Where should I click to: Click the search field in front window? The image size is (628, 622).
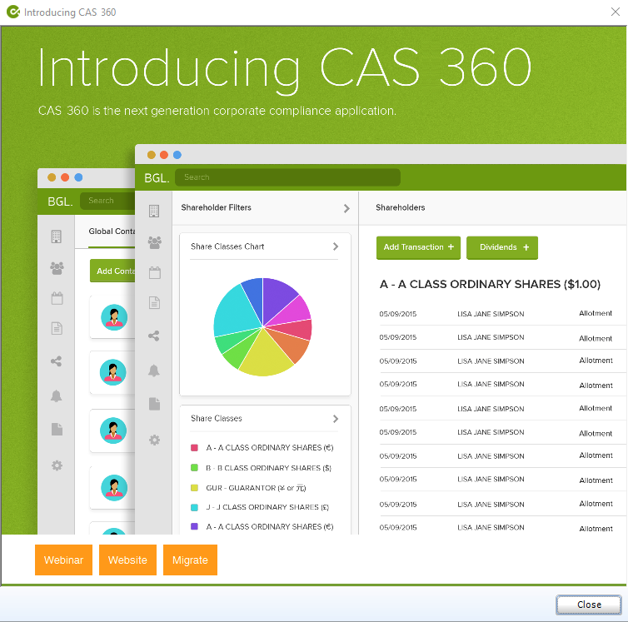click(x=287, y=177)
